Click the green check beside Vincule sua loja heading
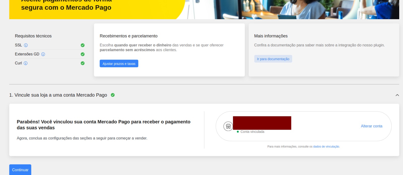 tap(113, 95)
